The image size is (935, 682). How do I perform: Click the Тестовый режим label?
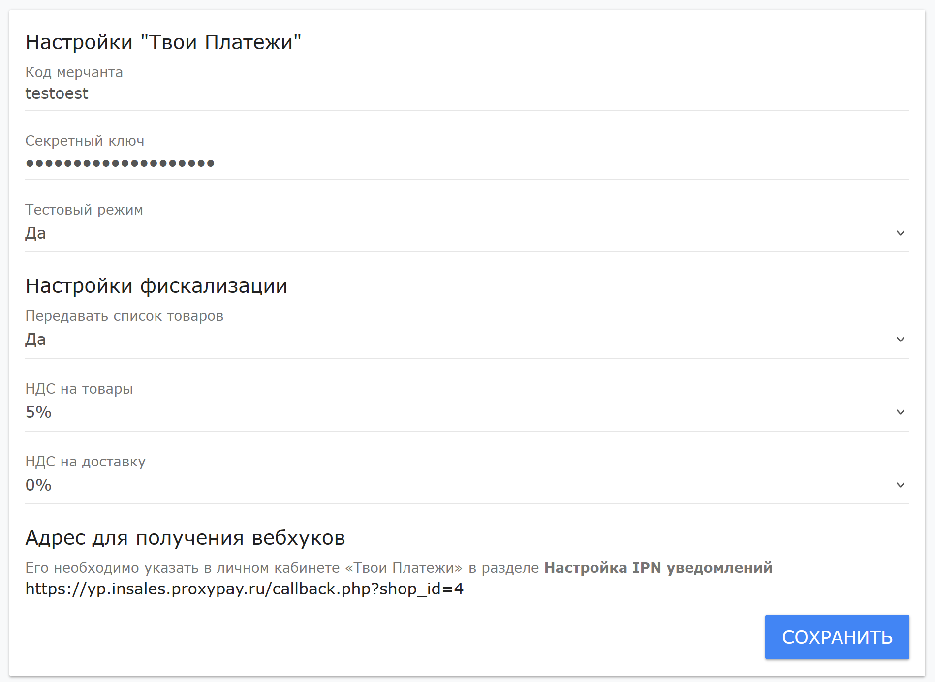pos(84,210)
